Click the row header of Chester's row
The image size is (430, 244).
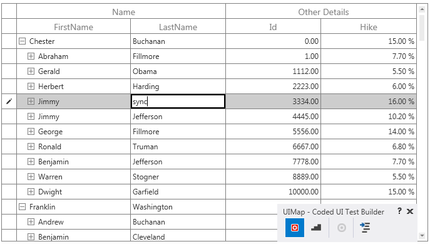point(9,41)
